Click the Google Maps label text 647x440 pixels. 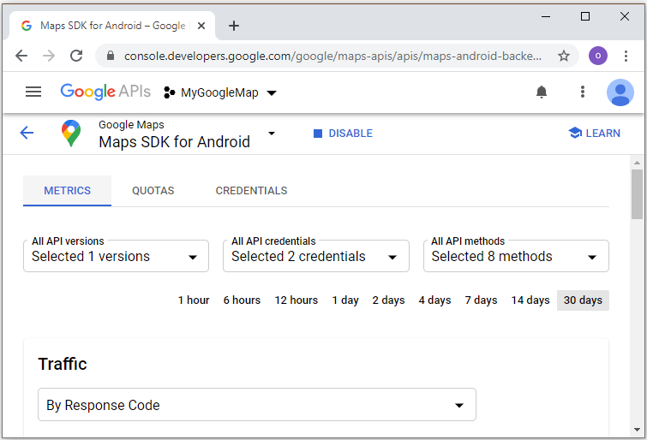131,124
